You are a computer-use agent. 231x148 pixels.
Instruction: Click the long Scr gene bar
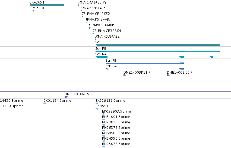coord(157,45)
